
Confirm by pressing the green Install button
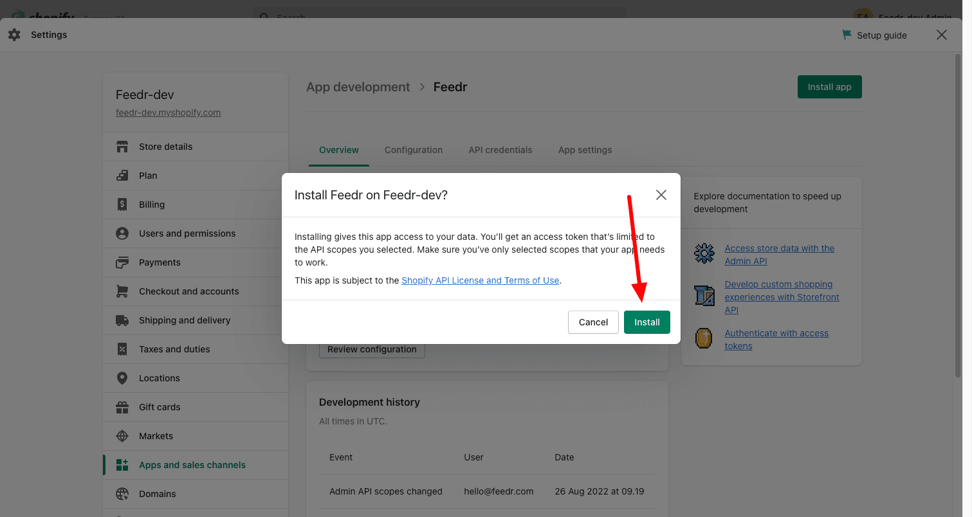646,322
